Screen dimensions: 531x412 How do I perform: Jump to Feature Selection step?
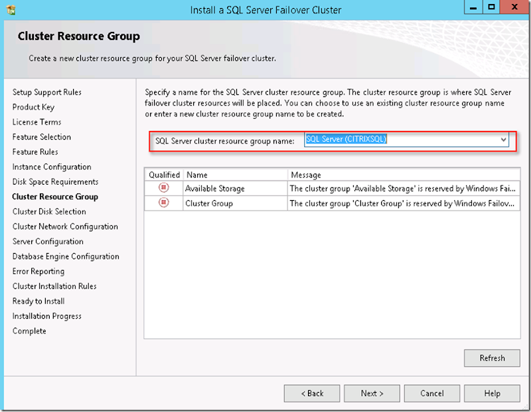point(42,137)
